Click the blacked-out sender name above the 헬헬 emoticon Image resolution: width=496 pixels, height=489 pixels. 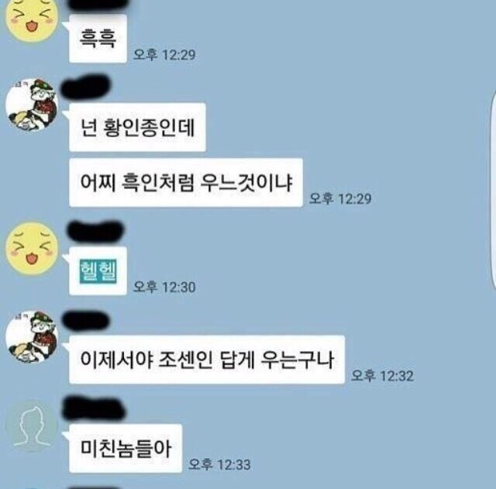click(x=95, y=232)
